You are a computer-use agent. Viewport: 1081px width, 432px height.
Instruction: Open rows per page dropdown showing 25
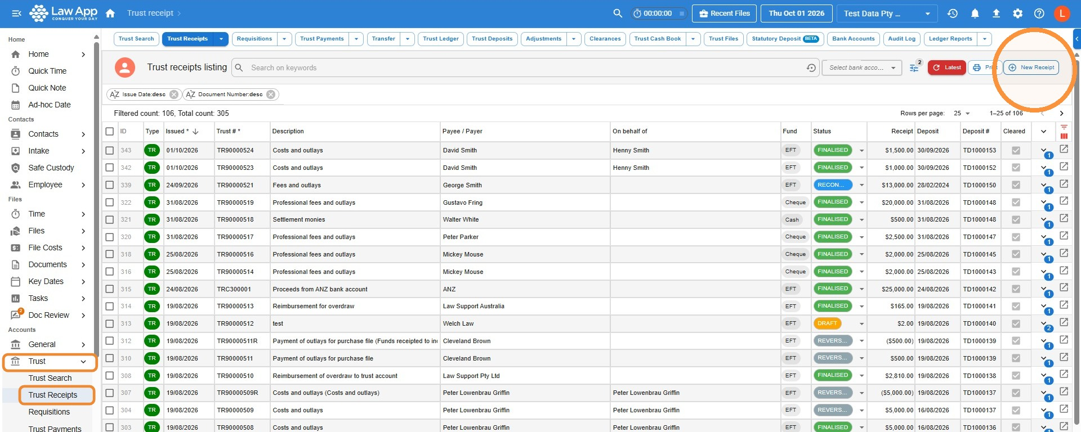click(x=962, y=113)
